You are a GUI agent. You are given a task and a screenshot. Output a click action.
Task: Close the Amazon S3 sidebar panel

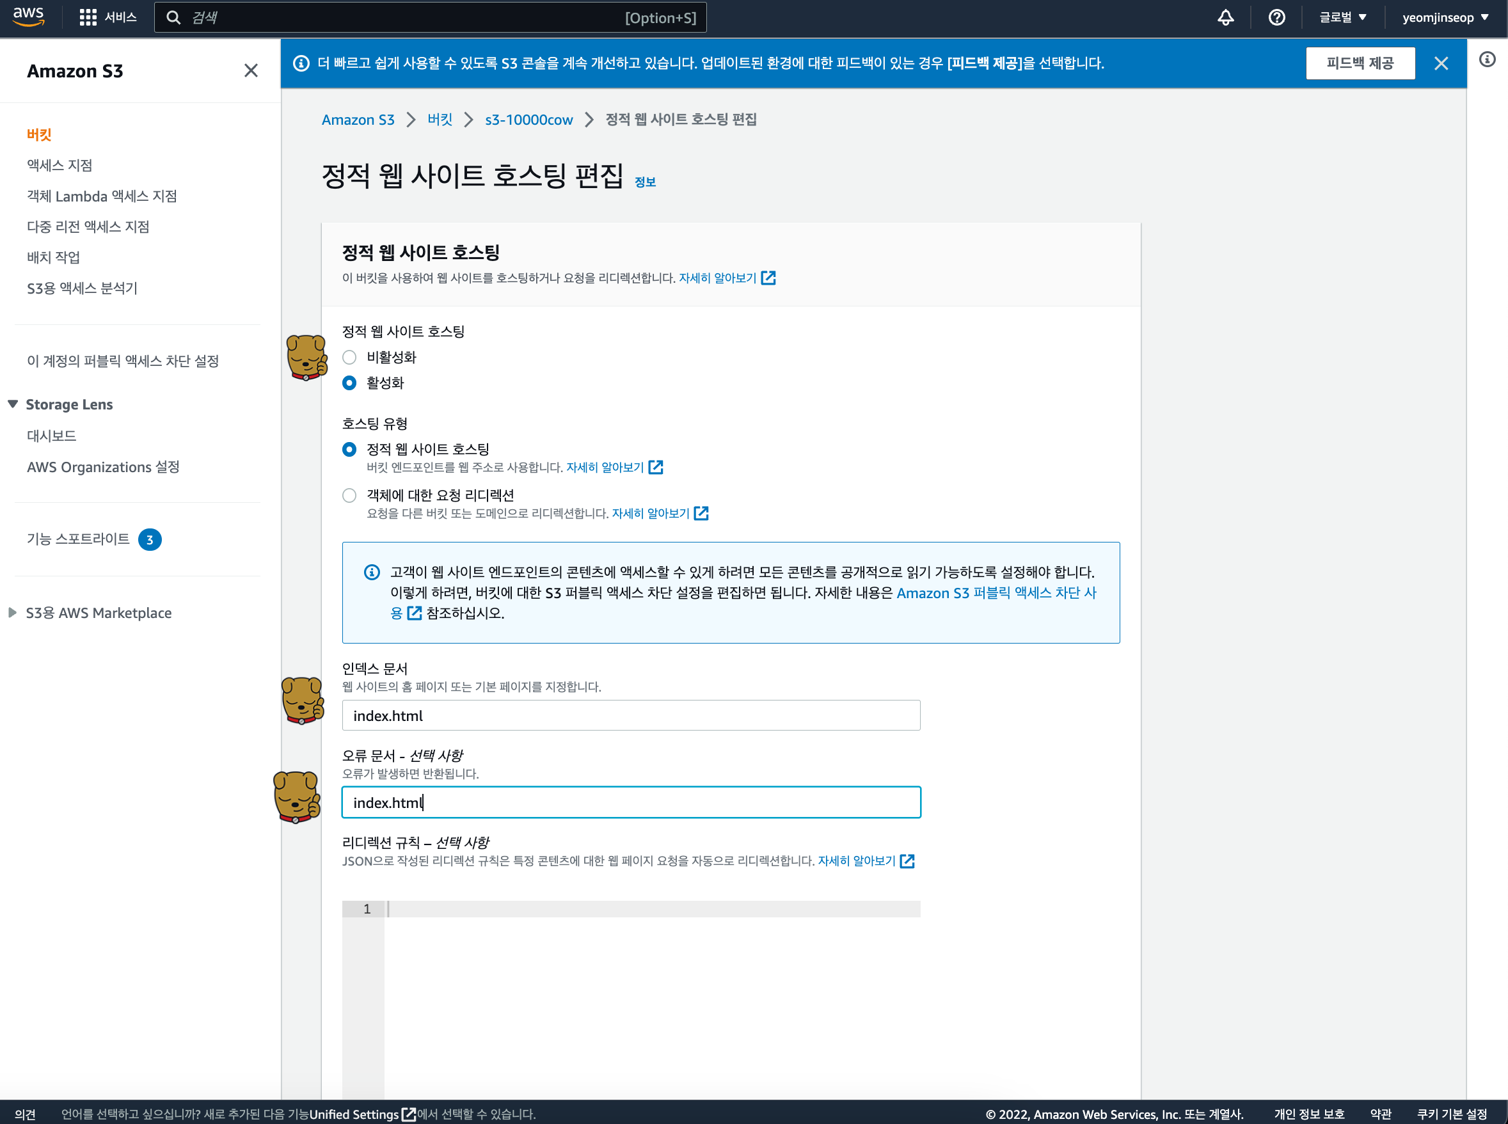click(250, 71)
